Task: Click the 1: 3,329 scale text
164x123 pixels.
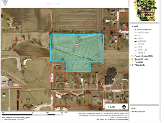Action: (x=111, y=107)
